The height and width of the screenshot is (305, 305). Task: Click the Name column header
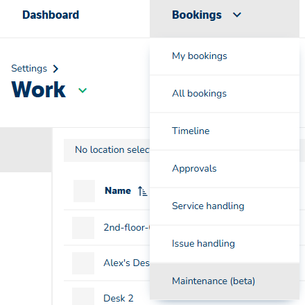click(x=118, y=191)
